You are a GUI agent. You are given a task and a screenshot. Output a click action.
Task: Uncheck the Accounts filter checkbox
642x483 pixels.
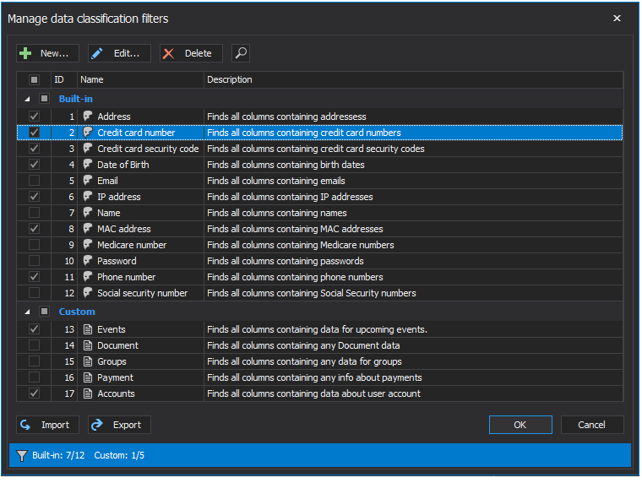(x=34, y=393)
